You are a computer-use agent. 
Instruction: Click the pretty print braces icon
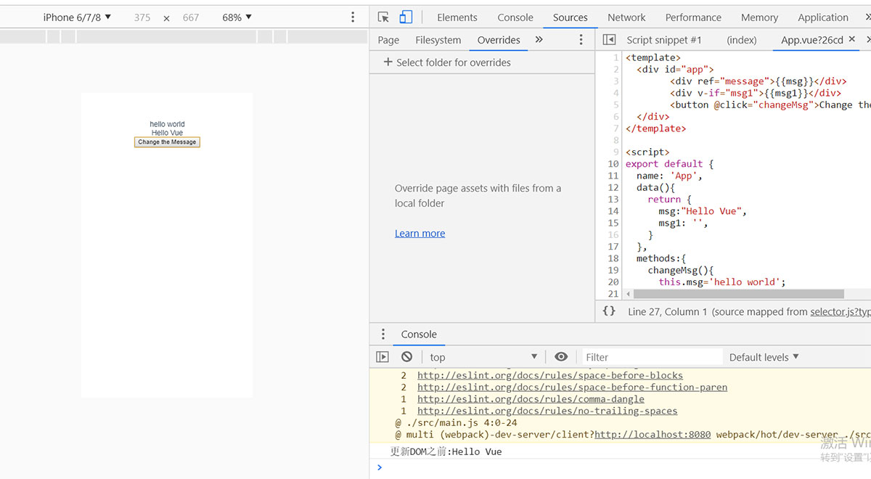(609, 311)
